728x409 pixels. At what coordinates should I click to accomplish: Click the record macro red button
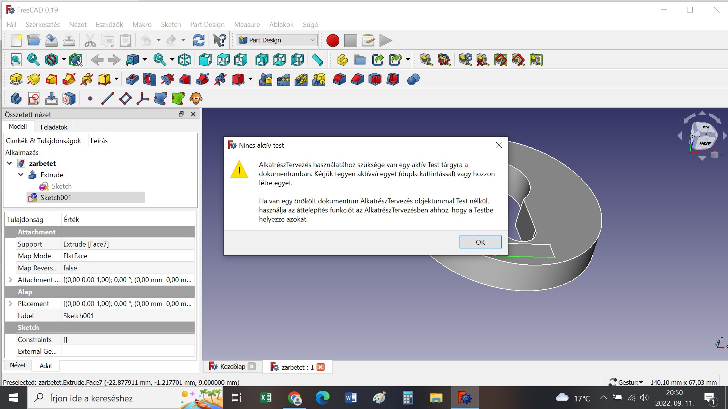coord(333,41)
